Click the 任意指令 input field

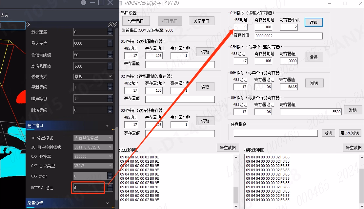click(x=275, y=133)
